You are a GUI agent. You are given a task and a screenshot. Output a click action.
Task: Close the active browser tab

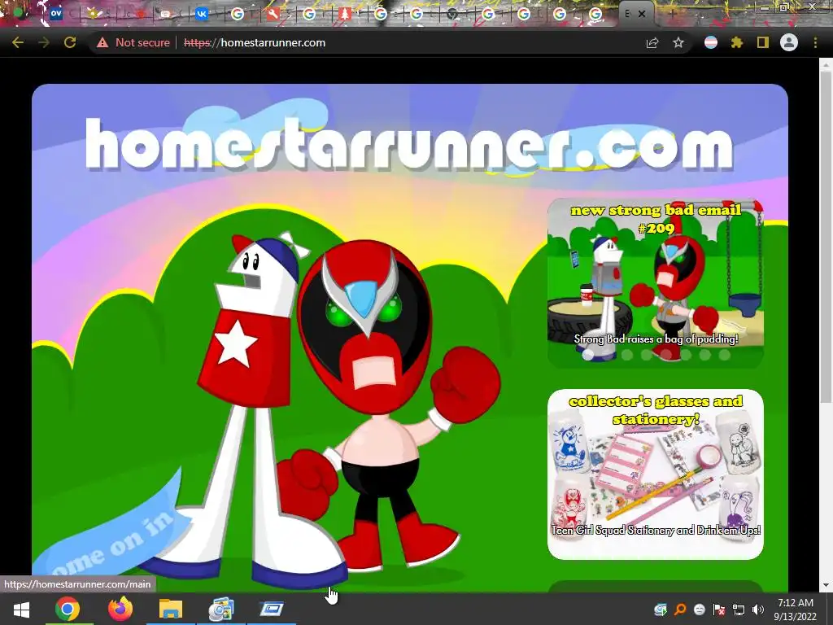click(642, 14)
